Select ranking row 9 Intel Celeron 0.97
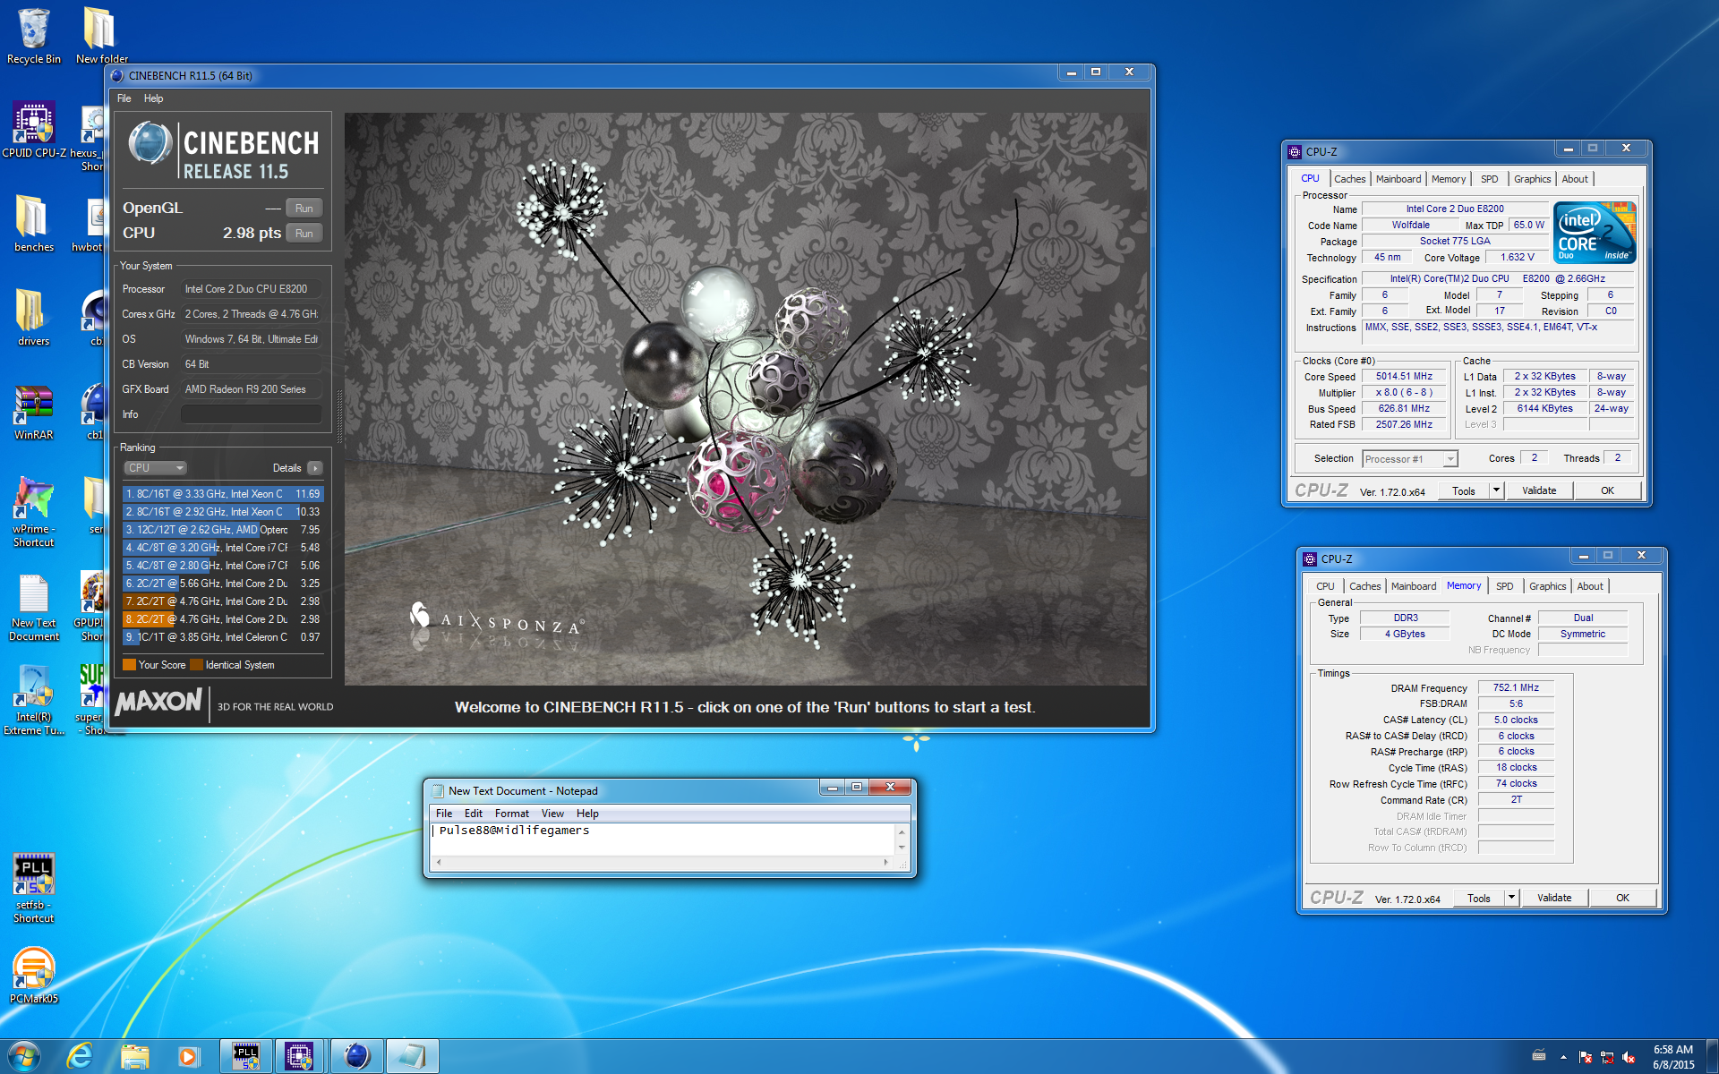 click(222, 637)
